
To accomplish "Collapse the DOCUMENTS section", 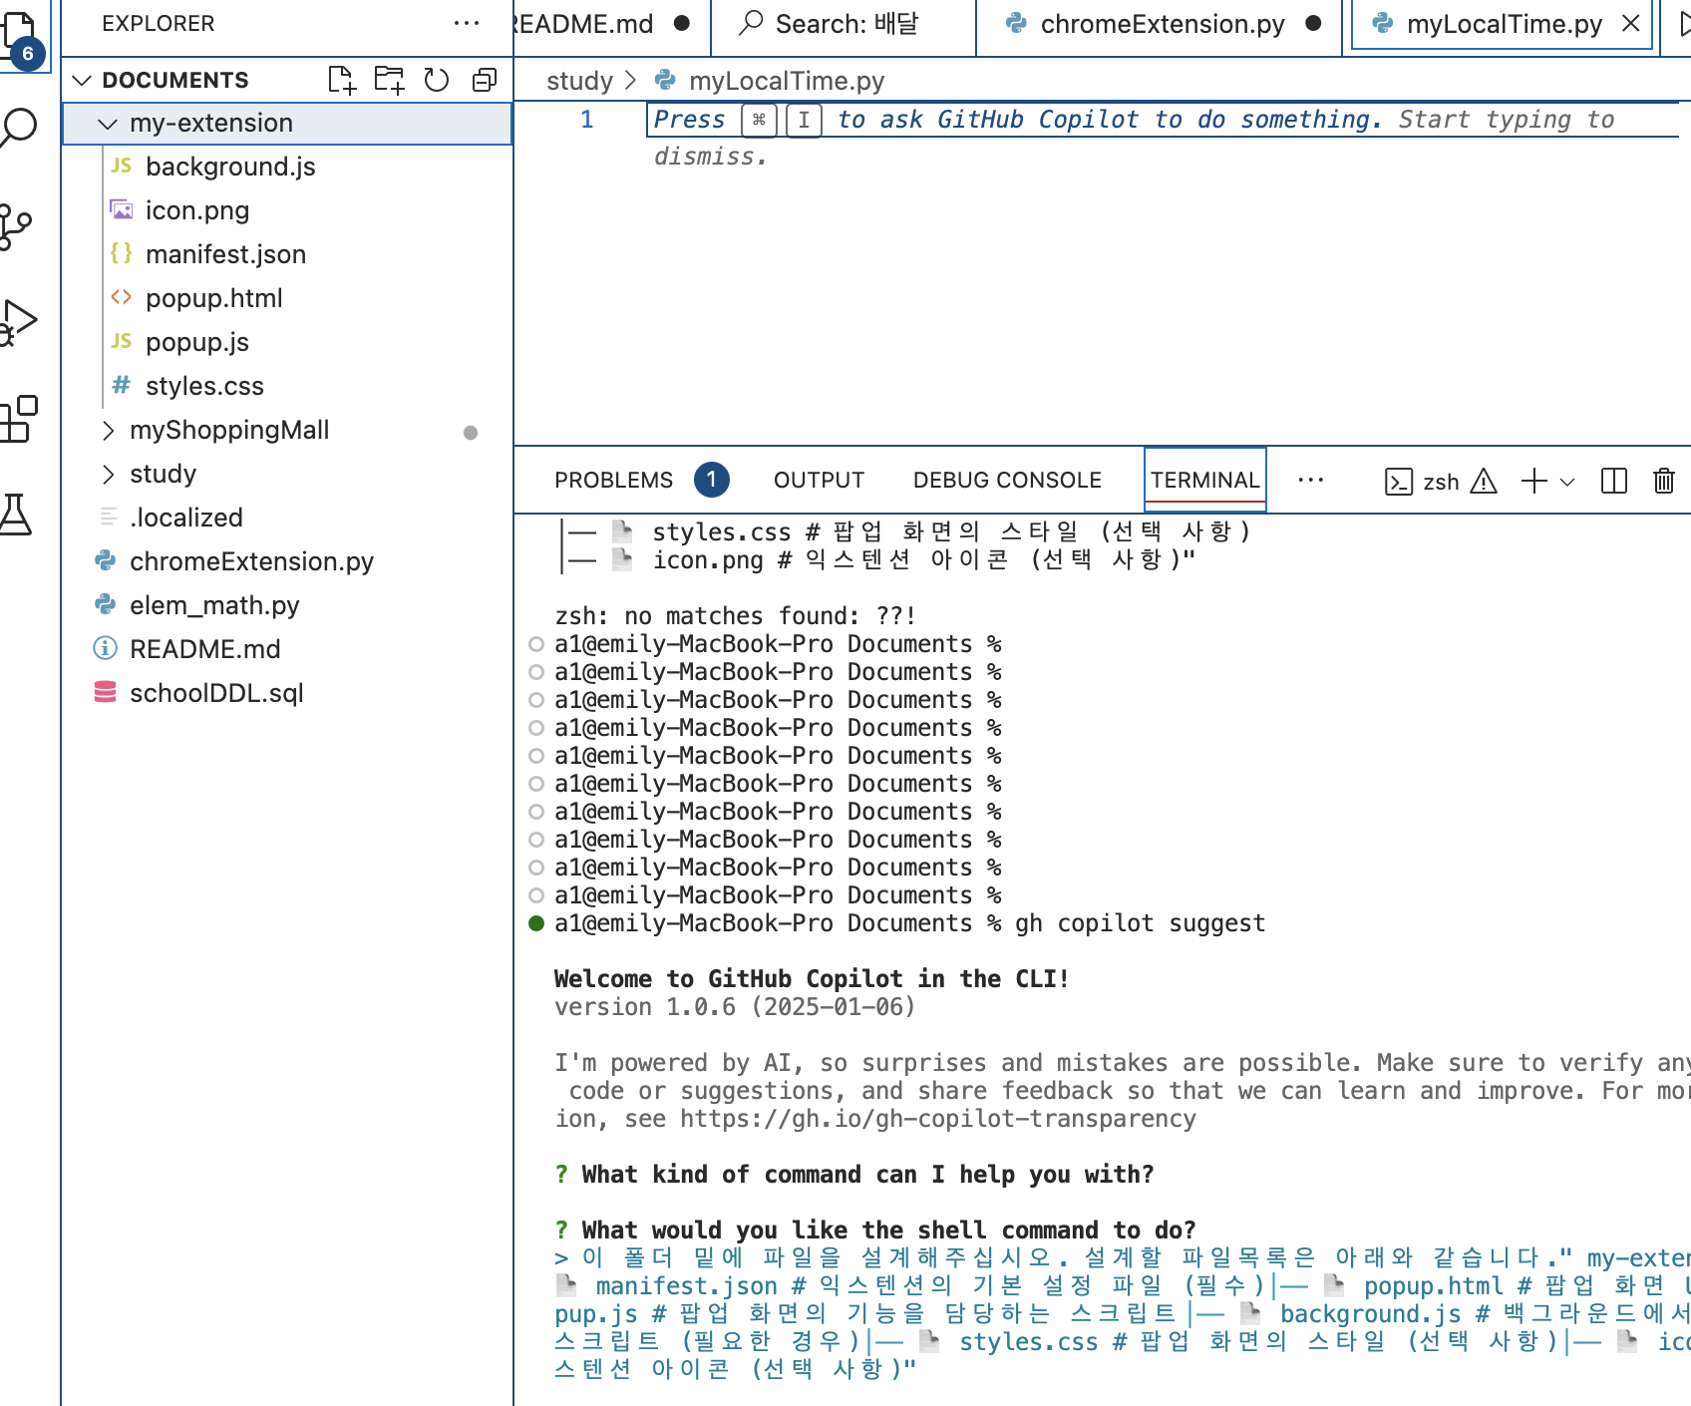I will [82, 80].
